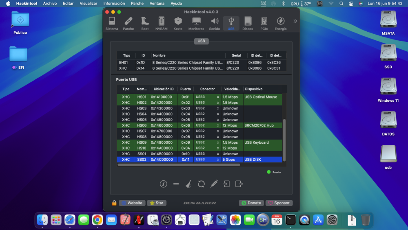Open connector dropdown for SS01 row
Viewport: 408px width, 230px height.
pos(207,154)
